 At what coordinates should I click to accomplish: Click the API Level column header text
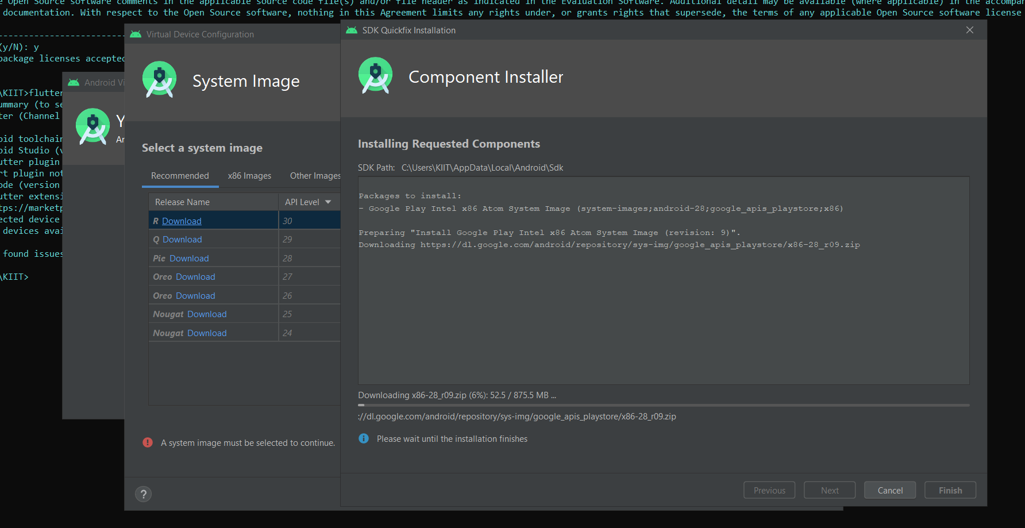point(302,202)
